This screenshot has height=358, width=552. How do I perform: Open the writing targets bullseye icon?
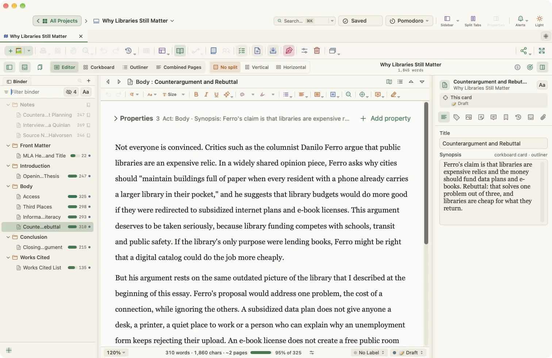pos(530,67)
